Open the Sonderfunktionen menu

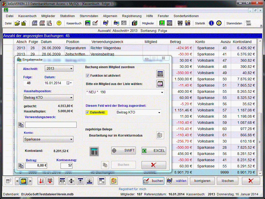[186, 16]
